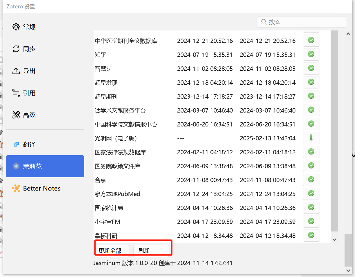Click the green check icon for 国家统计局
This screenshot has height=277, width=355.
[x=311, y=208]
